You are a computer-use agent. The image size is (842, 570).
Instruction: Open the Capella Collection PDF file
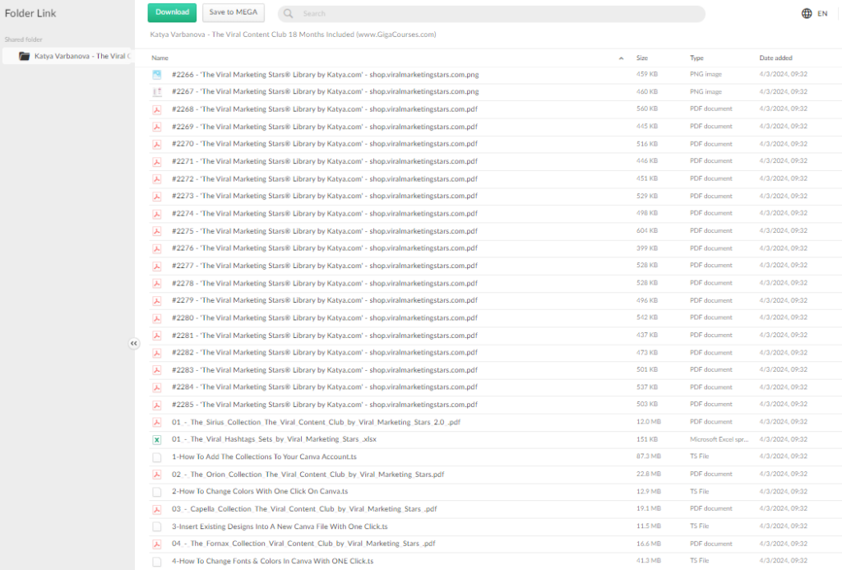[x=304, y=509]
